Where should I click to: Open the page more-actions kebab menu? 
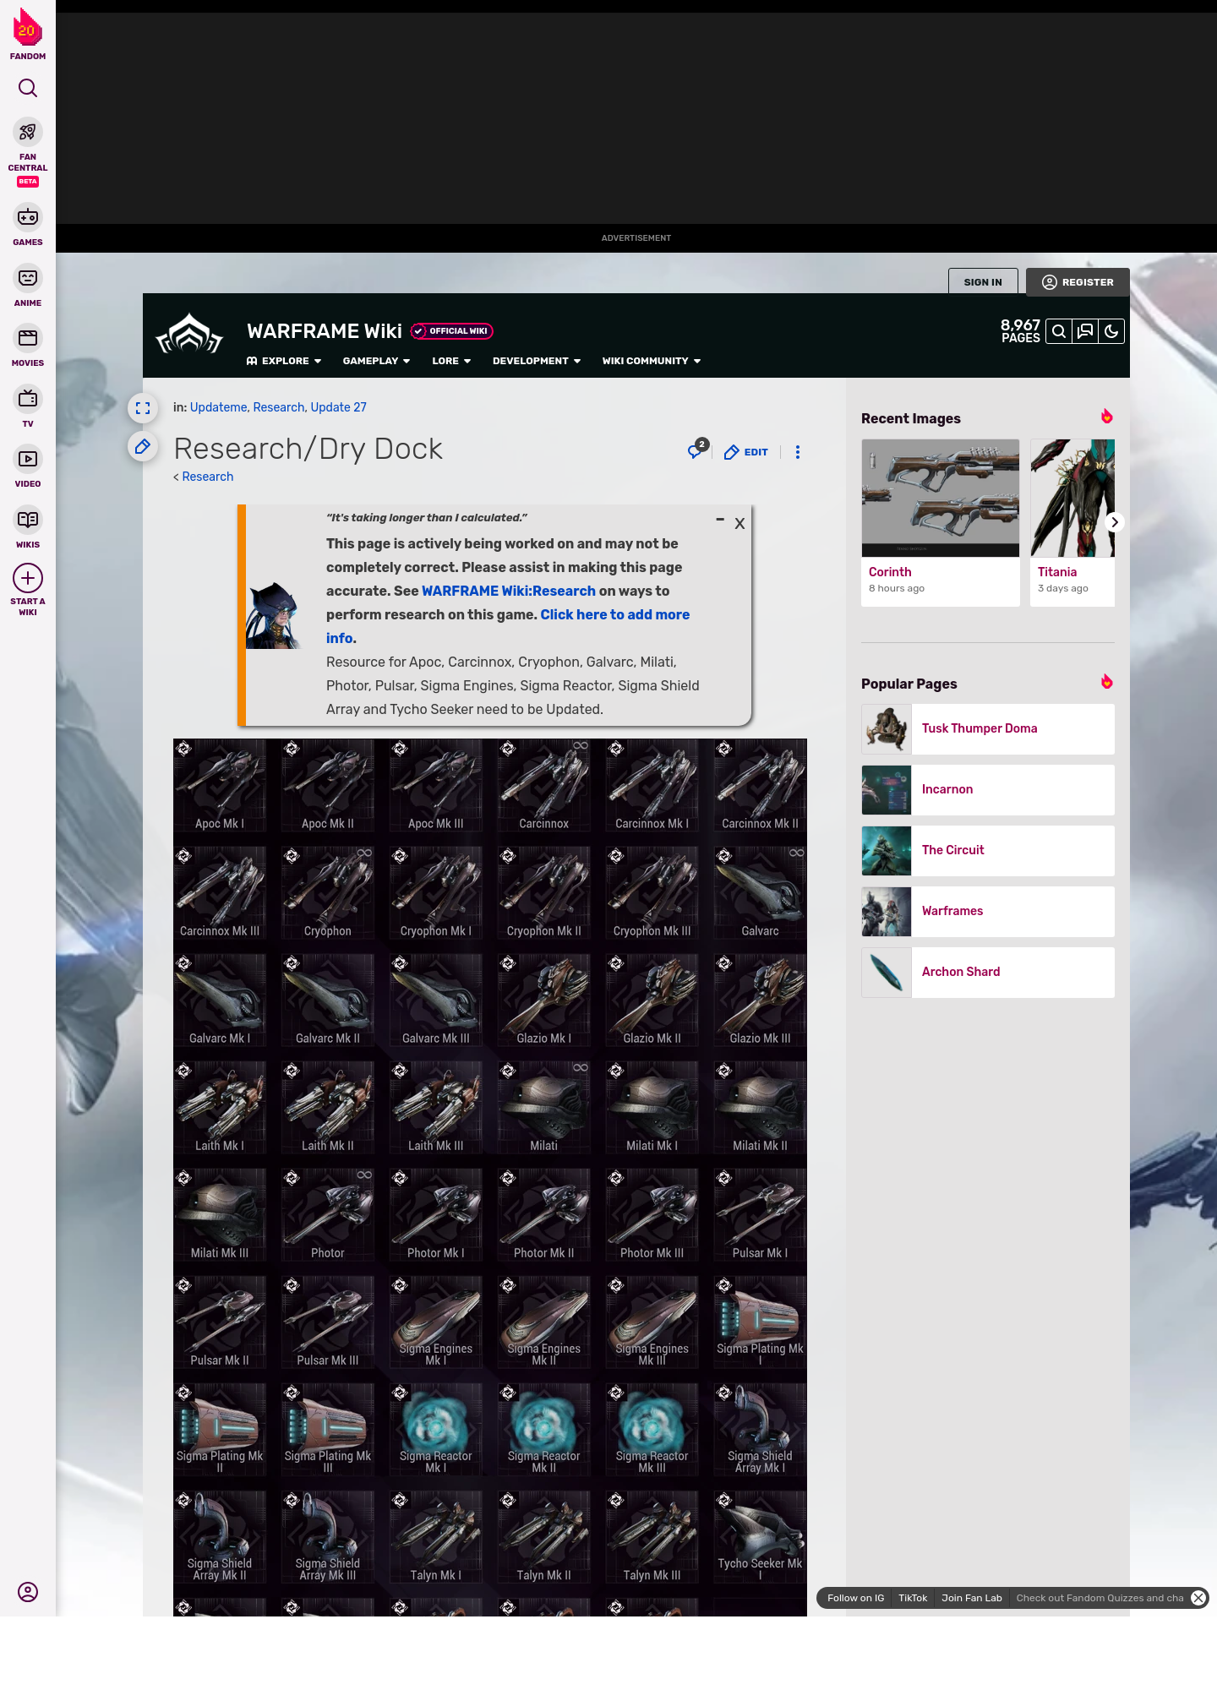pos(798,452)
